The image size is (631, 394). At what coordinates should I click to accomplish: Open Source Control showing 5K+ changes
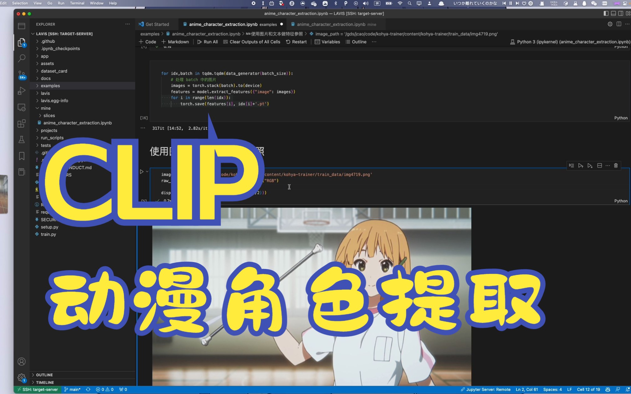(x=21, y=74)
